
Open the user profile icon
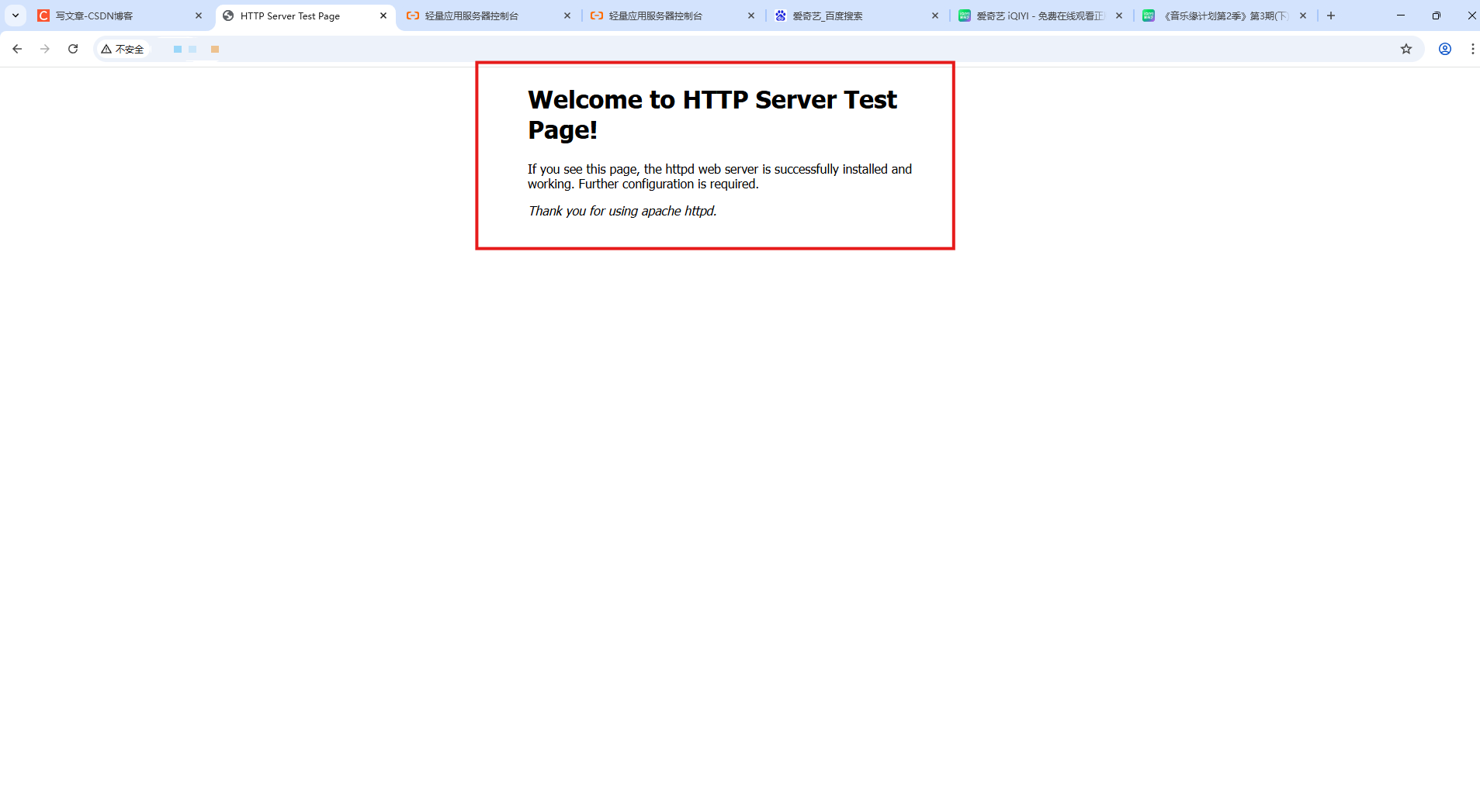pos(1445,49)
